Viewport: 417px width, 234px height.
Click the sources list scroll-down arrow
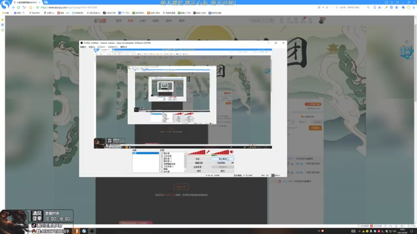pyautogui.click(x=185, y=172)
